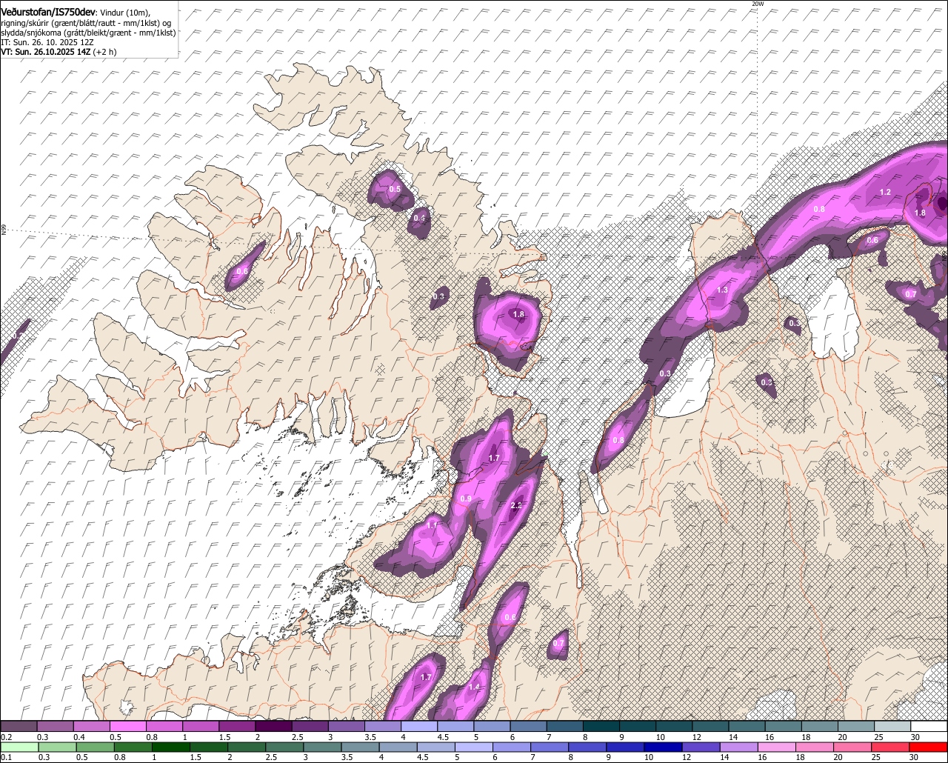Pick the dark teal swatch at 8 in top legend
The image size is (948, 763).
tap(601, 726)
